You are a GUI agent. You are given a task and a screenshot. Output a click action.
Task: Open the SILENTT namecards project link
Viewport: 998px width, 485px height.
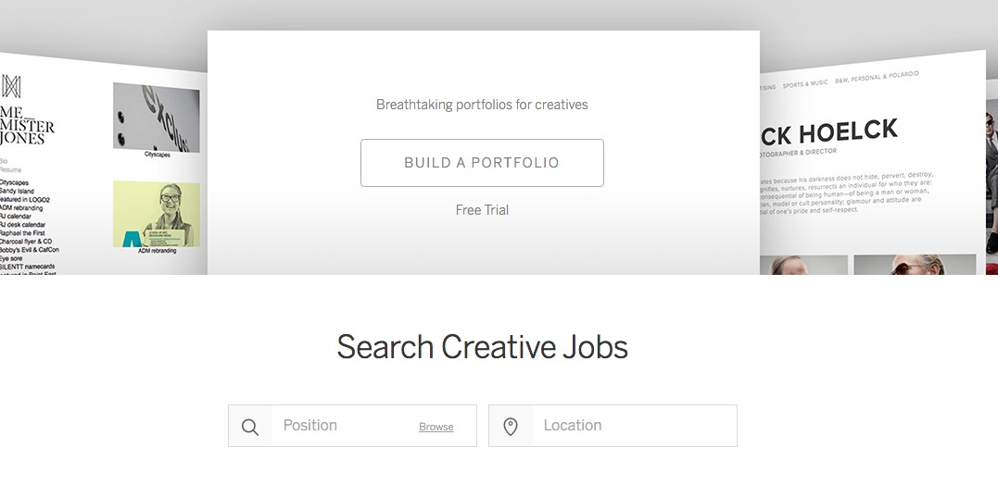[27, 267]
